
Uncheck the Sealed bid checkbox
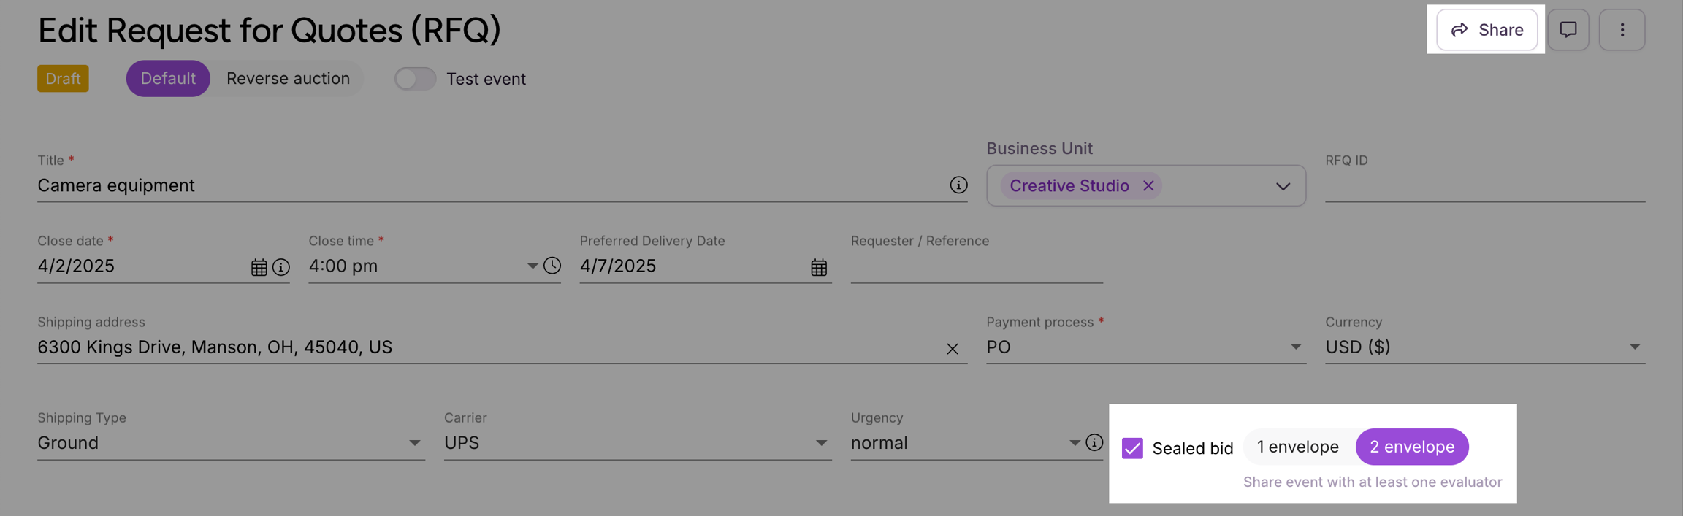click(x=1132, y=448)
